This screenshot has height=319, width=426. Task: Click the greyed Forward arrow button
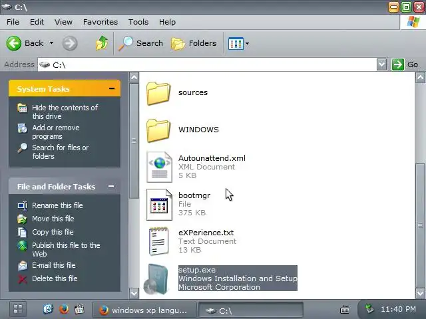[x=70, y=43]
